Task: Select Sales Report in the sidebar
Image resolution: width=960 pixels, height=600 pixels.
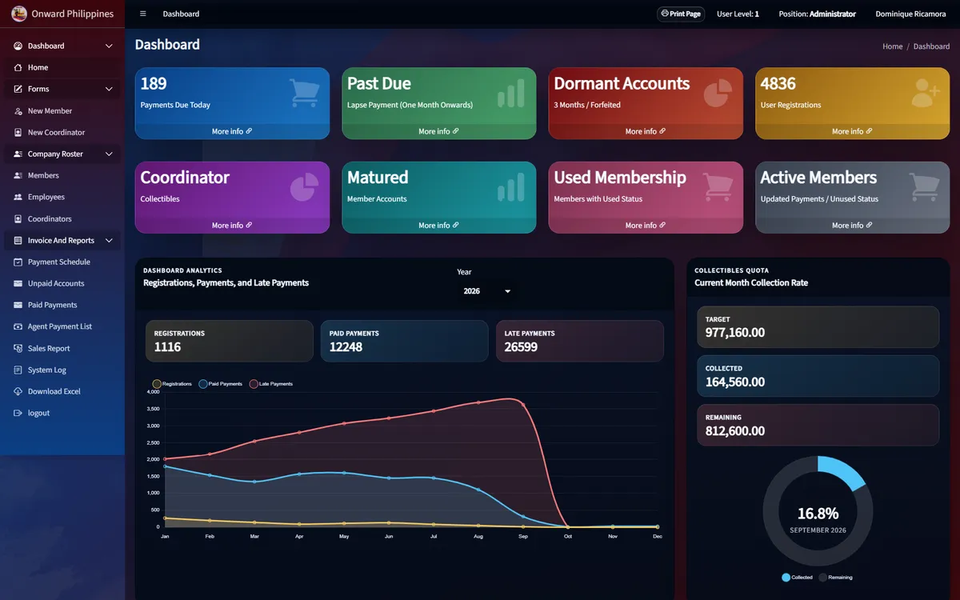Action: pos(62,348)
